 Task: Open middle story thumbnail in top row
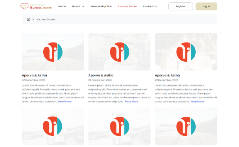pyautogui.click(x=119, y=52)
